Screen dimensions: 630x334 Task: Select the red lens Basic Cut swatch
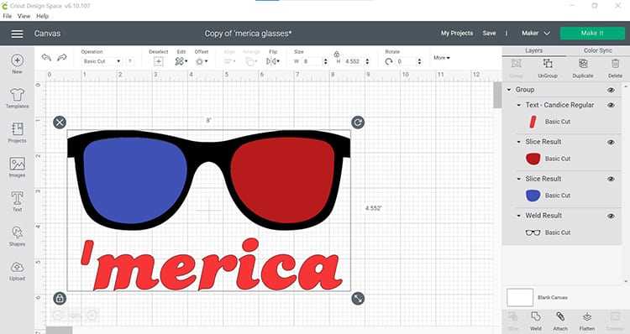coord(533,159)
